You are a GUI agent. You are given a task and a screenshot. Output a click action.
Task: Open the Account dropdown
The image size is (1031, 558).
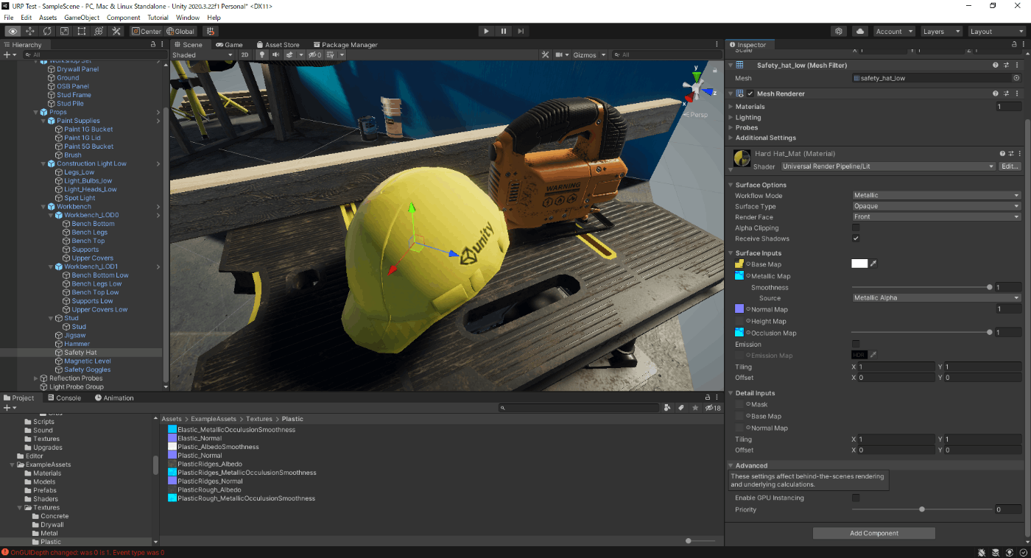(894, 31)
